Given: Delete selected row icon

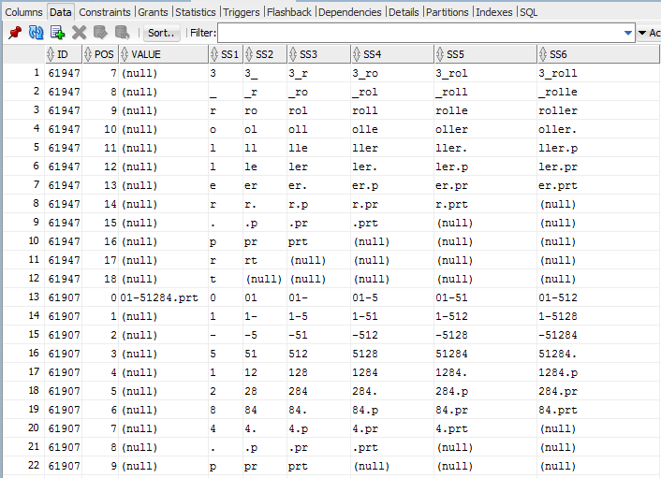Looking at the screenshot, I should tap(79, 33).
